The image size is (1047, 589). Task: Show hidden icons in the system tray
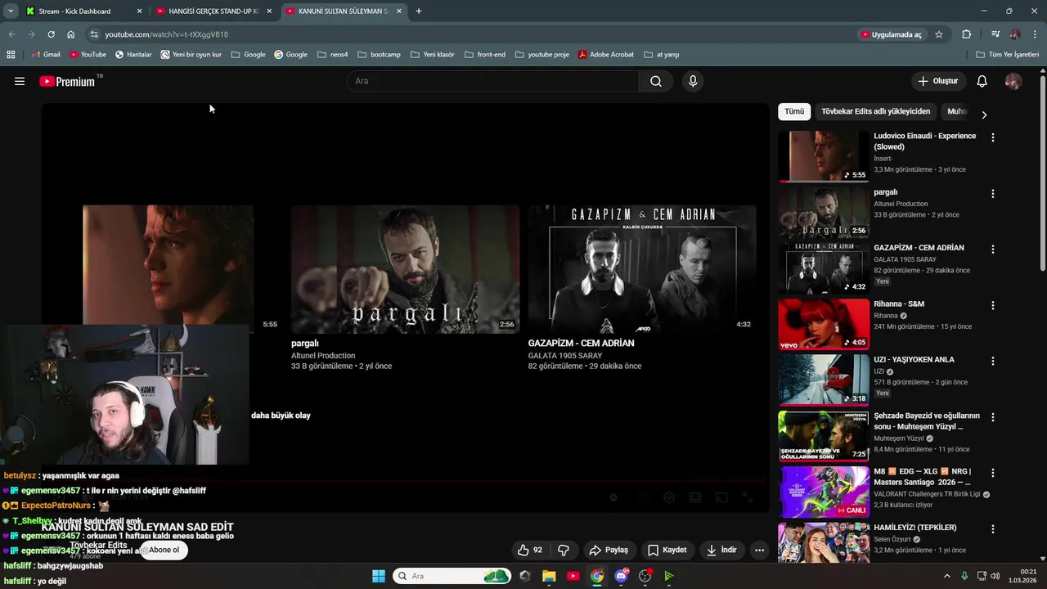point(947,576)
